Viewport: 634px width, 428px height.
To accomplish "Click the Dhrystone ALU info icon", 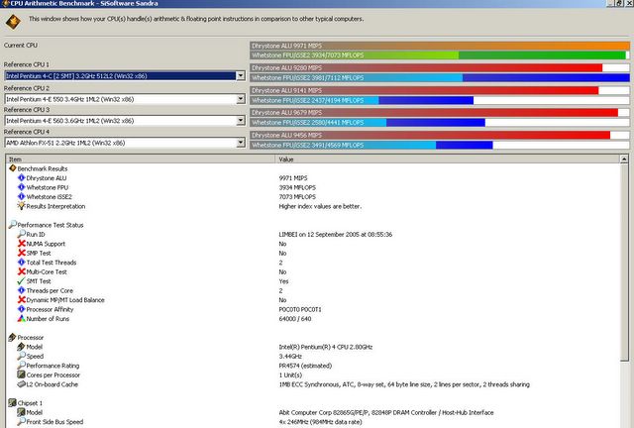I will pyautogui.click(x=22, y=177).
